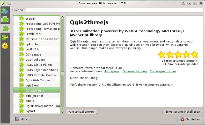Screen dimensions: 205x125
Task: Click scrollbar down arrow at bottom
Action: [x=62, y=112]
